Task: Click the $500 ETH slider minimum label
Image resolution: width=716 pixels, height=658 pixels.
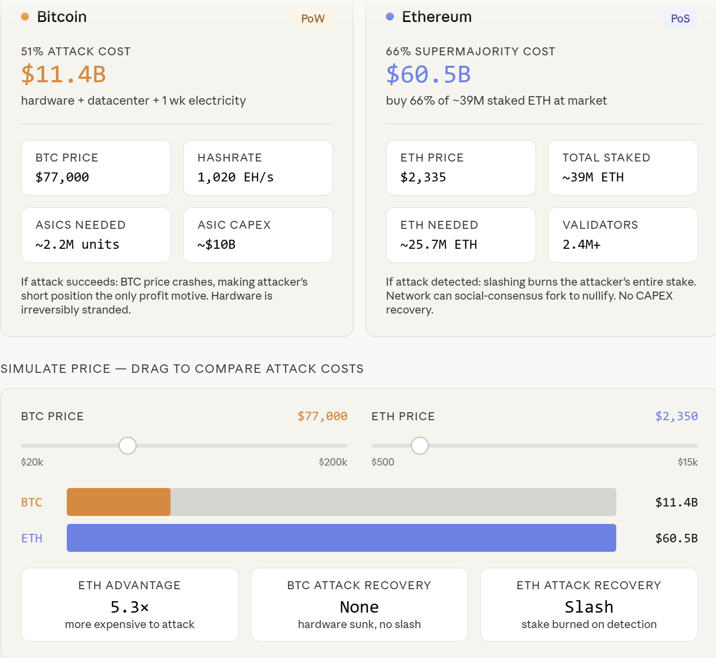Action: (383, 462)
